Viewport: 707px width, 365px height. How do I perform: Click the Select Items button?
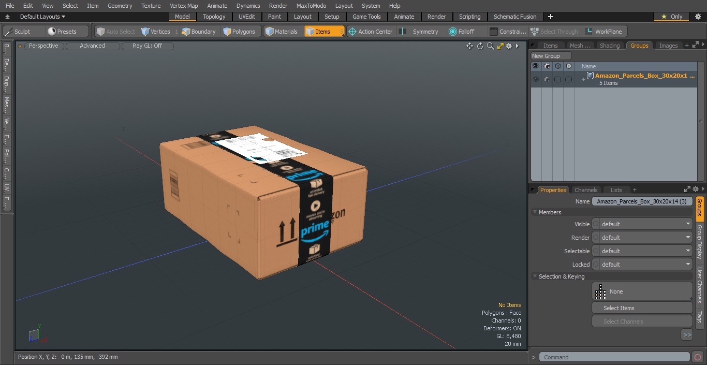[642, 308]
